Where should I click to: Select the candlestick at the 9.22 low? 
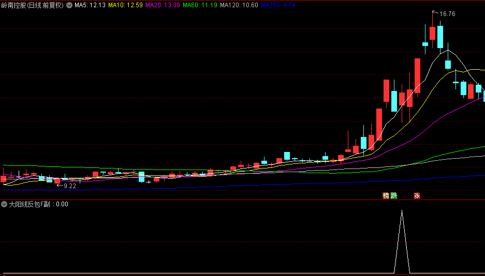[x=57, y=181]
